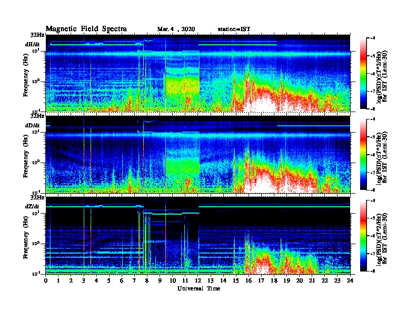Click the dD/dt spectrogram plot area
The height and width of the screenshot is (322, 417).
(198, 154)
